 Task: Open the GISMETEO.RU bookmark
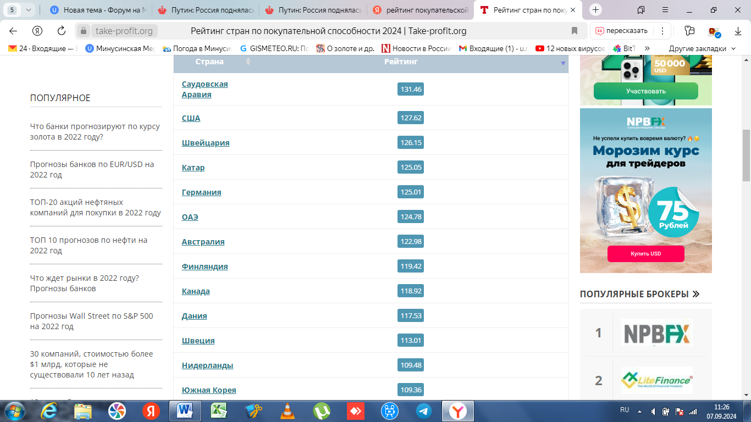tap(277, 48)
